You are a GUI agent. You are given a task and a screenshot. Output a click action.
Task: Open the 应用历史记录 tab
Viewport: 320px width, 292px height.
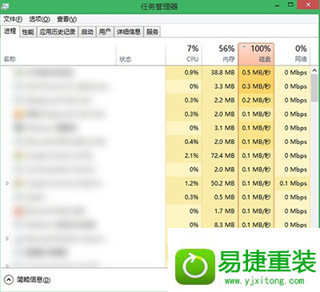tap(58, 32)
